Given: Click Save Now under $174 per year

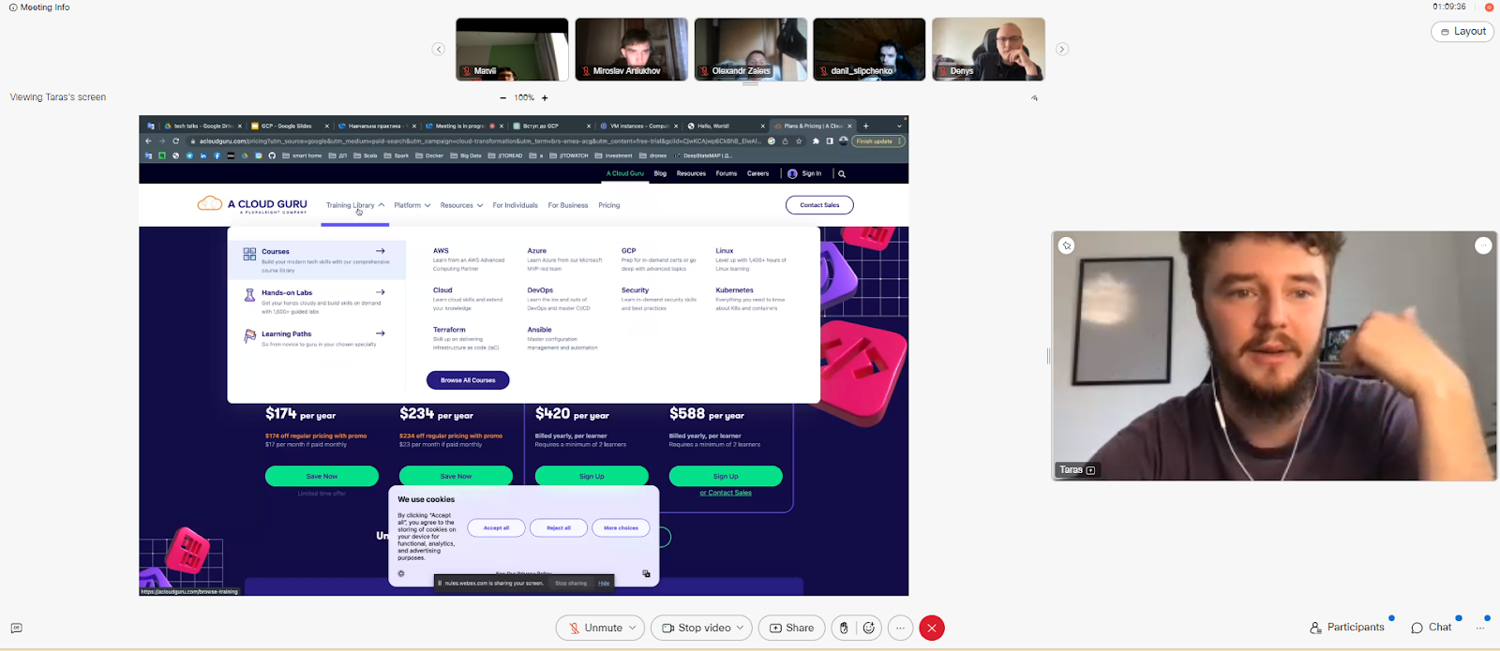Looking at the screenshot, I should (x=322, y=476).
